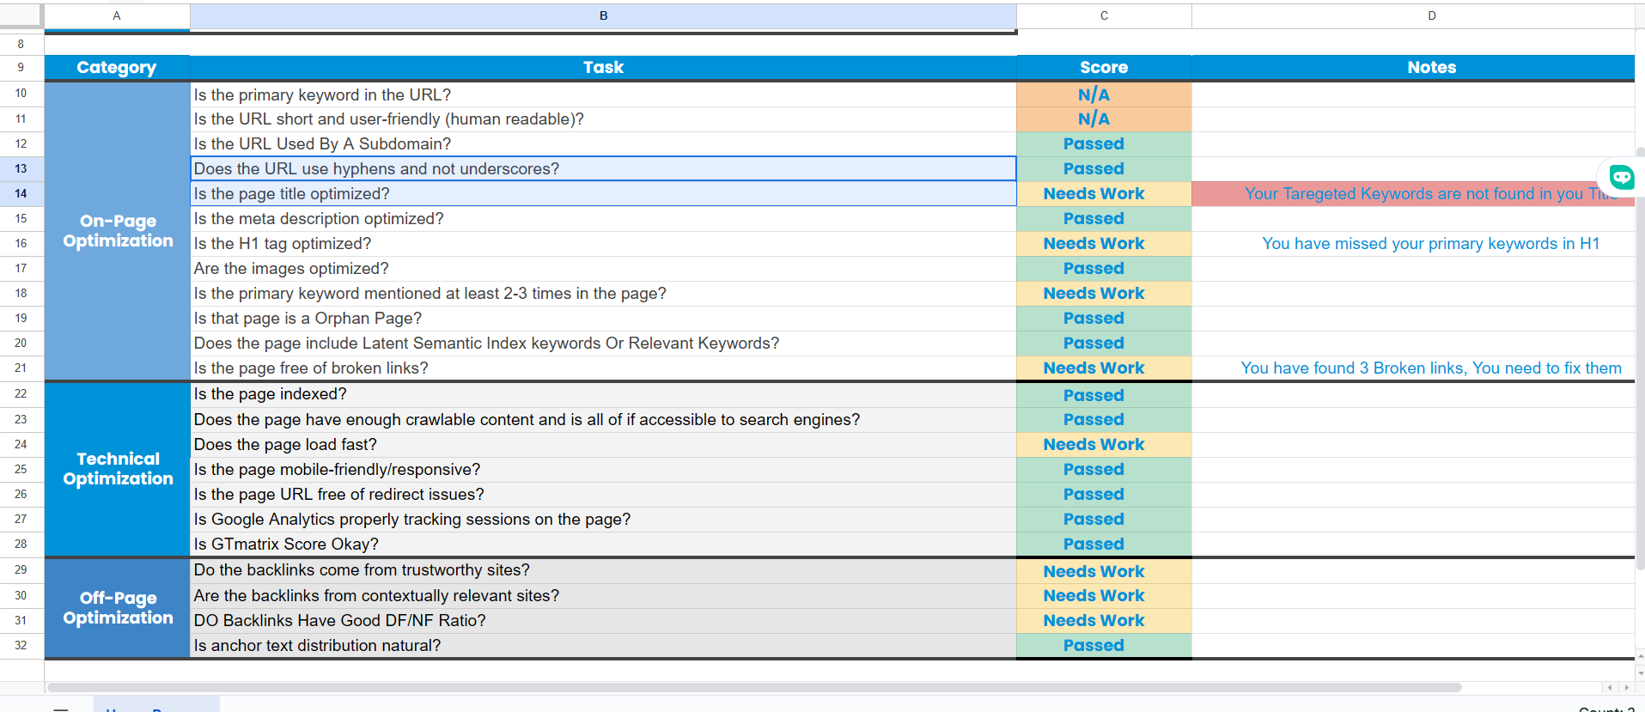The height and width of the screenshot is (712, 1645).
Task: Select column C header
Action: 1104,15
